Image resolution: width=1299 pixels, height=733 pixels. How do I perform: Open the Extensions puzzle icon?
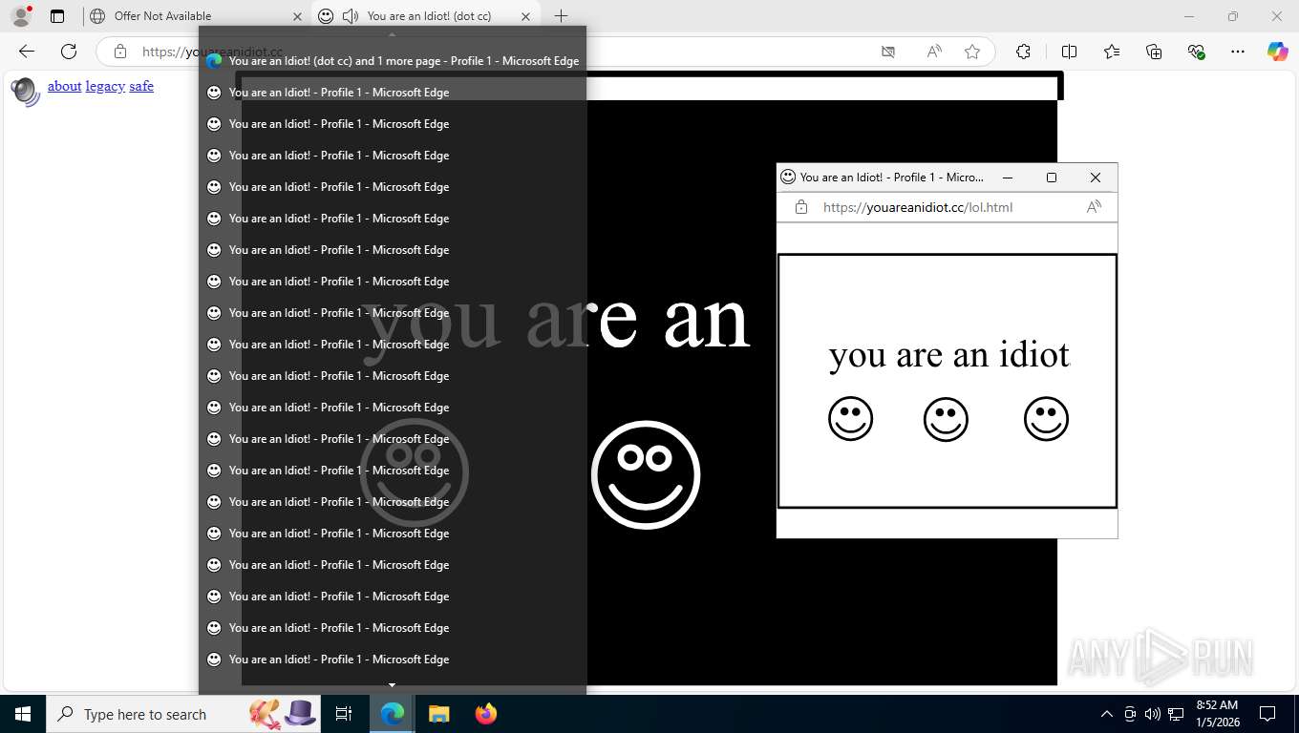point(1023,52)
